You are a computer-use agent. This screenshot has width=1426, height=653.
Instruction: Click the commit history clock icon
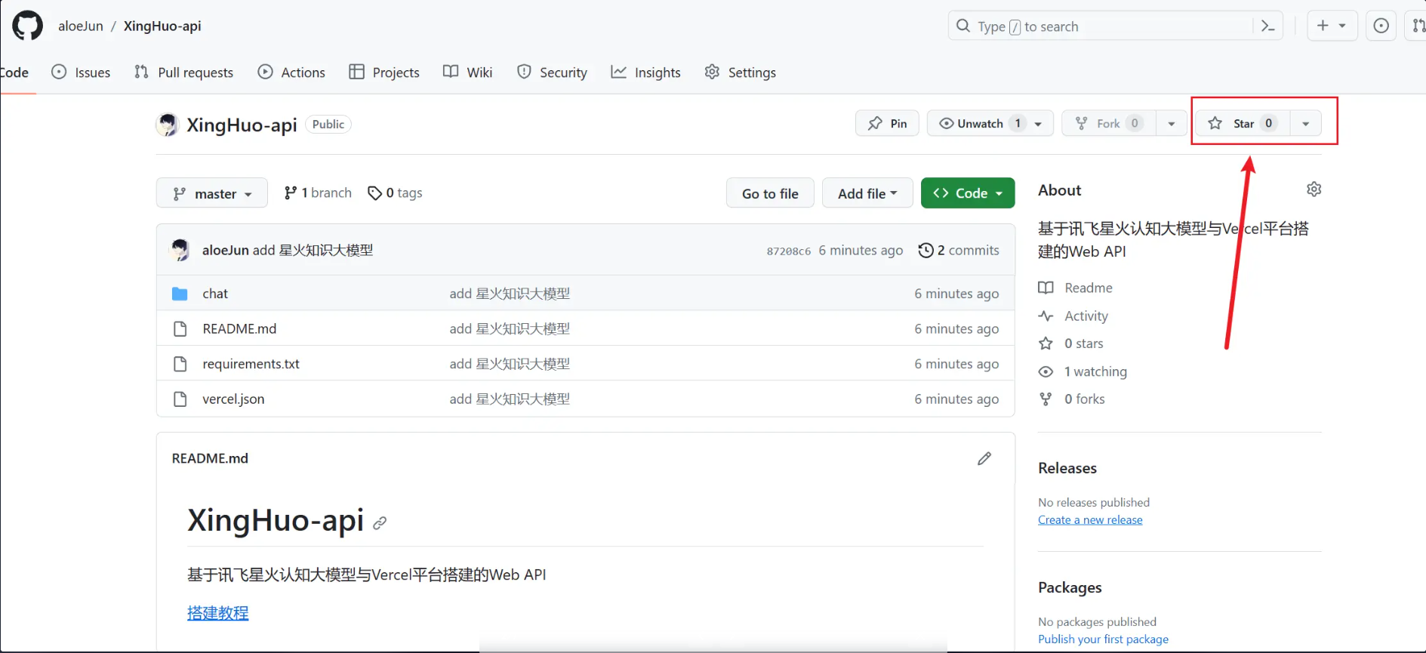[x=926, y=250]
